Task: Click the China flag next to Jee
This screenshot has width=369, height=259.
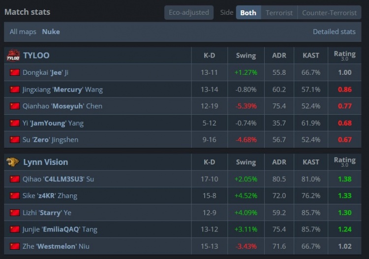Action: point(15,72)
